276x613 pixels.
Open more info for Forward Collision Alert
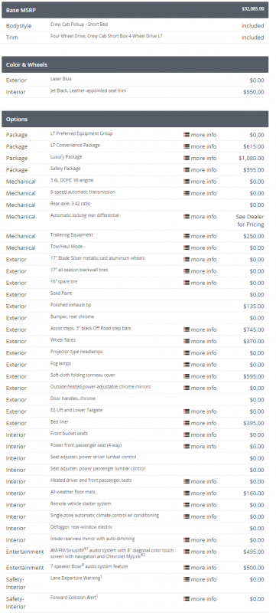(x=200, y=599)
